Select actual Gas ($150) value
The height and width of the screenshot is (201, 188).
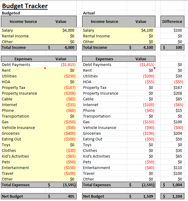[x=148, y=122]
